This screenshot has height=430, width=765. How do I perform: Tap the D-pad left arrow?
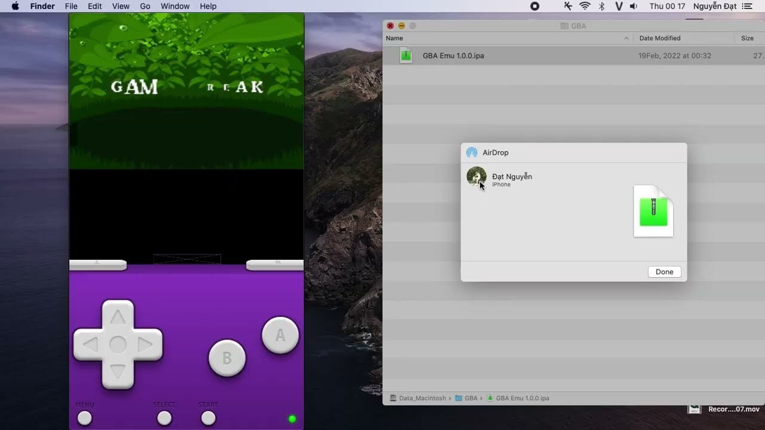coord(90,345)
